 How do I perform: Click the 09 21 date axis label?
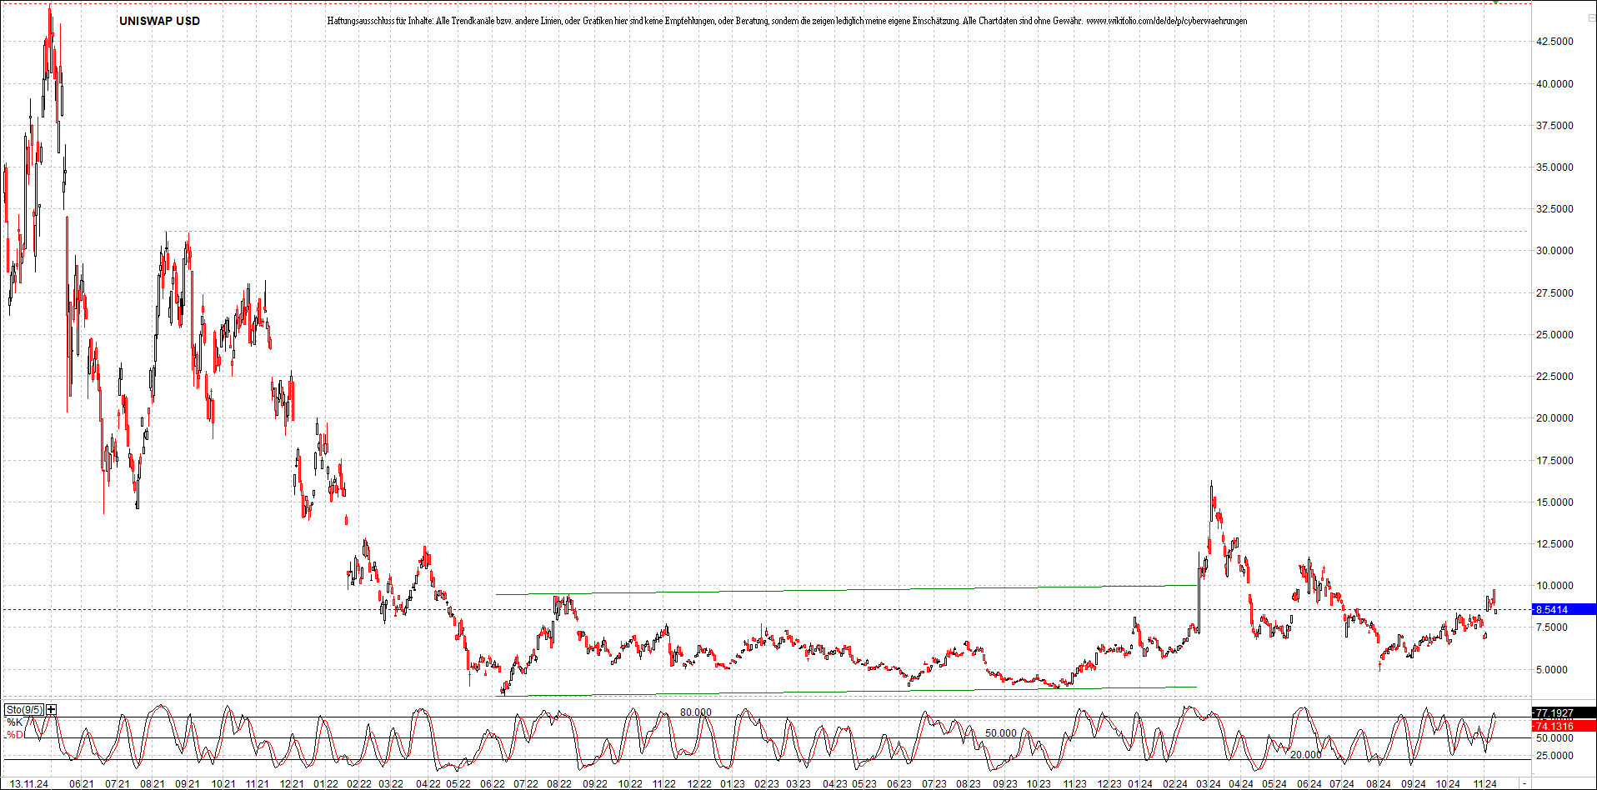click(188, 784)
